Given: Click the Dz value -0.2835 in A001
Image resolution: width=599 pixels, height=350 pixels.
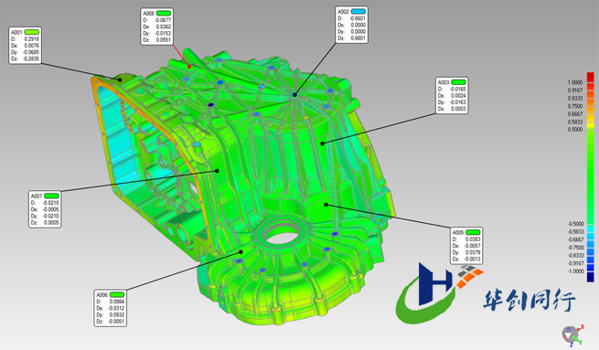Looking at the screenshot, I should (x=30, y=58).
